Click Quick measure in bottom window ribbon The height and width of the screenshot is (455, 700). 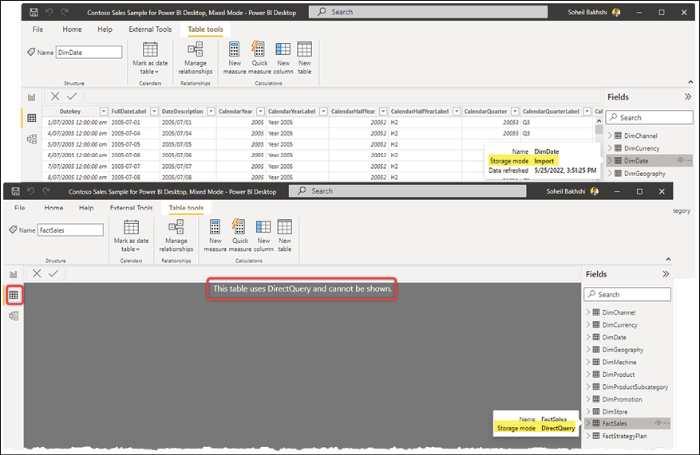point(239,236)
